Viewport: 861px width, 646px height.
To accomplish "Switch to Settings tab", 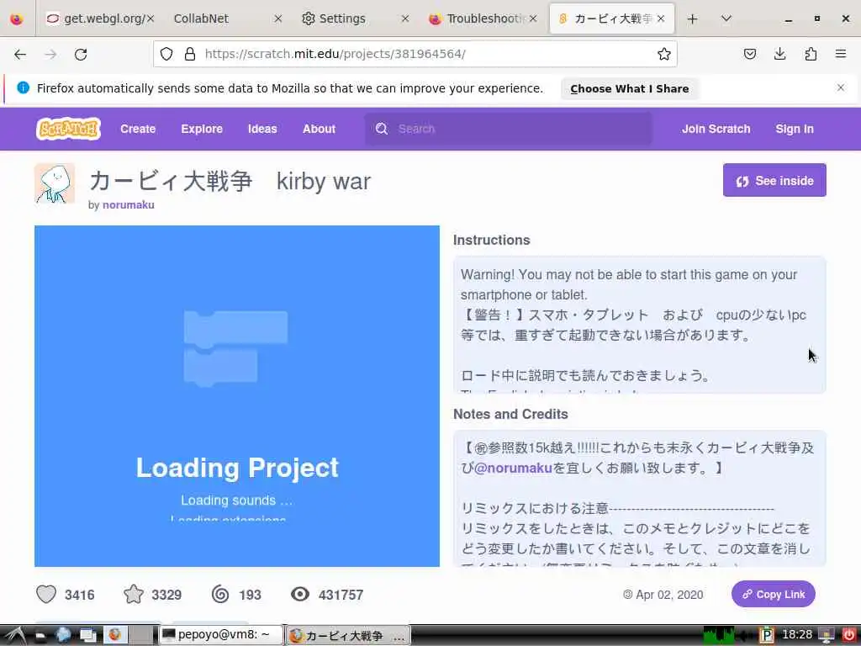I will click(x=342, y=19).
